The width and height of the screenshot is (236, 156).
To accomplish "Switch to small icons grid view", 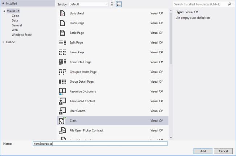I will point(113,4).
